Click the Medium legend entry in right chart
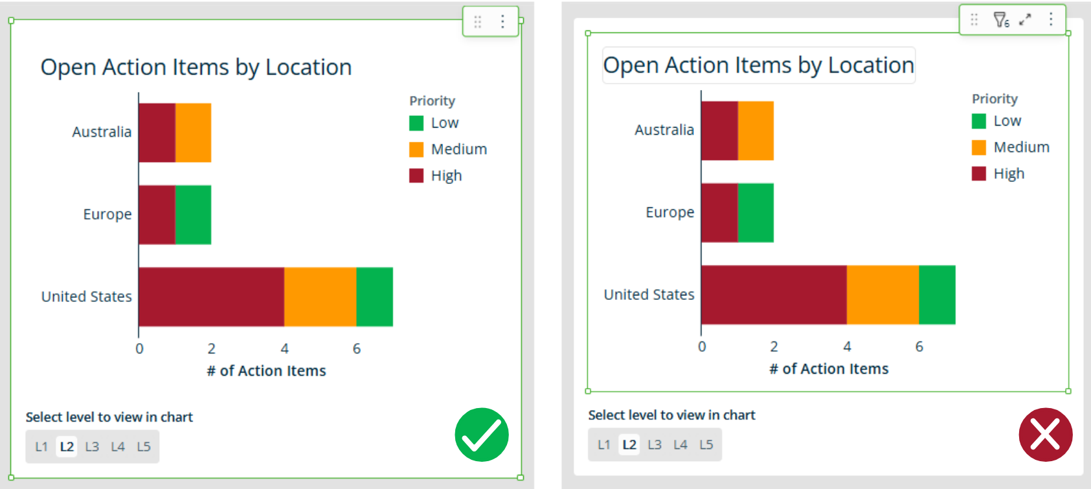This screenshot has height=489, width=1091. 1011,147
